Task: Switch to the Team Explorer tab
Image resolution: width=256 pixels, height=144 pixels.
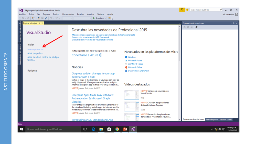Action: point(212,119)
